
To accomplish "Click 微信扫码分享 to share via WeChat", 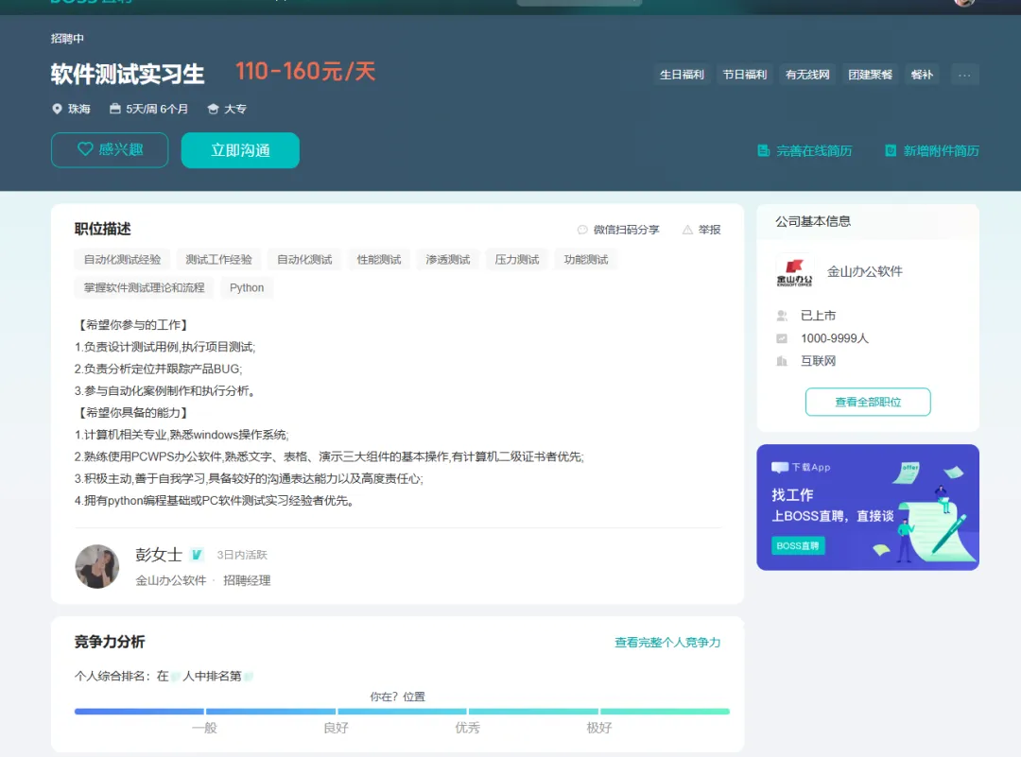I will click(626, 230).
